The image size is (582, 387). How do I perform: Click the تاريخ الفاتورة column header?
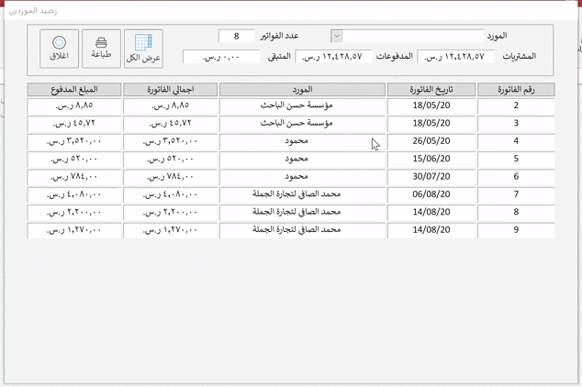tap(431, 90)
